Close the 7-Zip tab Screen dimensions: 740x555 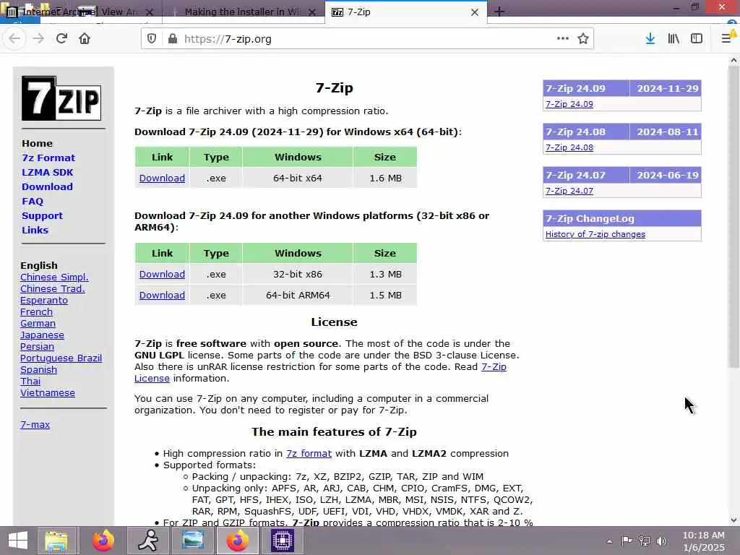point(475,12)
